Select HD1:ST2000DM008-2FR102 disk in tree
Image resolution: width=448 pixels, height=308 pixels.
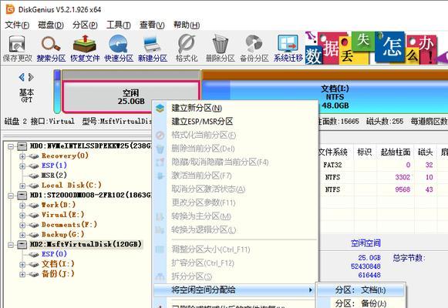point(90,195)
